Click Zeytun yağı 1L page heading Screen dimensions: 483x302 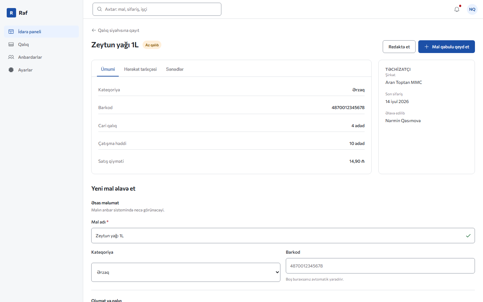[x=115, y=45]
